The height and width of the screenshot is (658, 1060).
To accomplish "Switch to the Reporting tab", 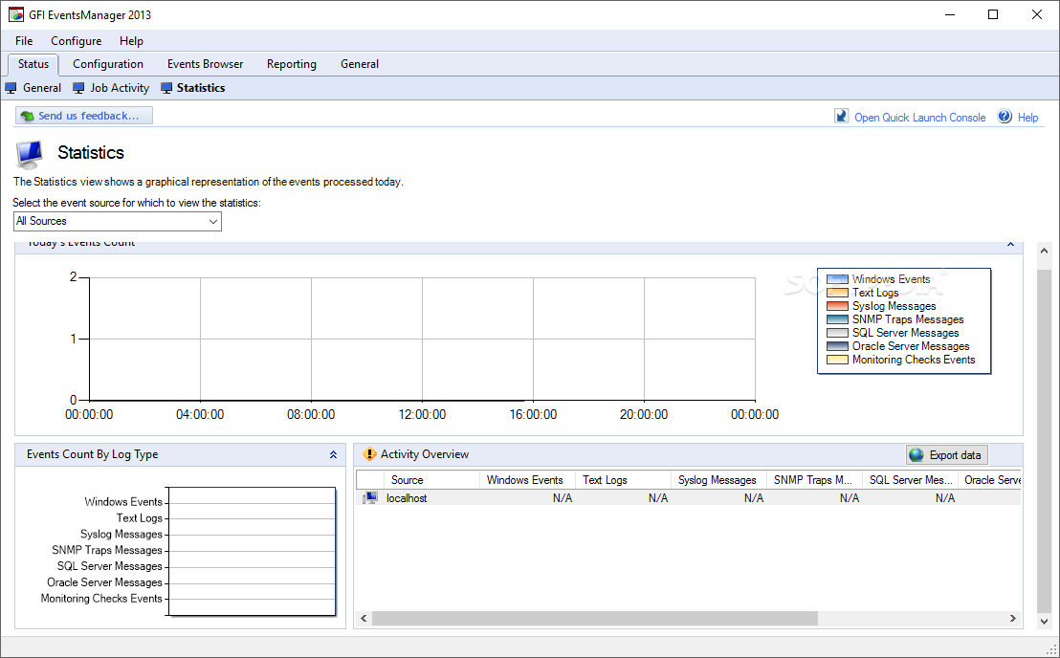I will point(292,64).
